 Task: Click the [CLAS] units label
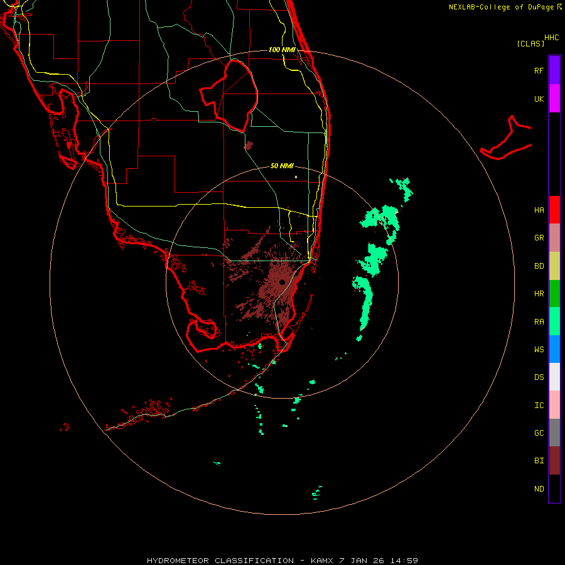(530, 43)
